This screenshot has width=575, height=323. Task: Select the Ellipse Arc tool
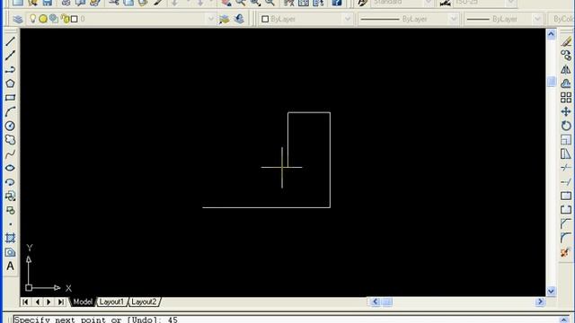tap(10, 182)
